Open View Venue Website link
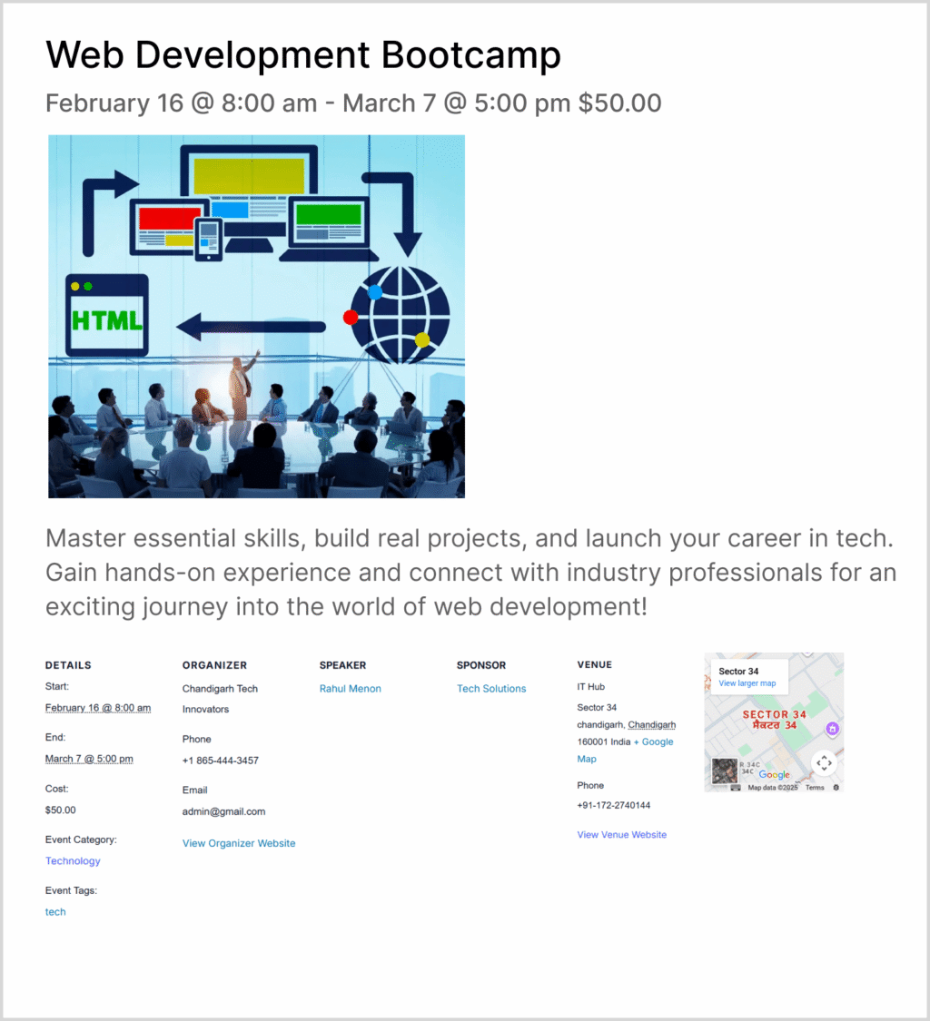Viewport: 930px width, 1021px height. 621,834
